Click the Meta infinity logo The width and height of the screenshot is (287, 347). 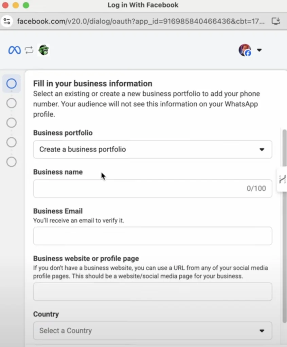14,50
